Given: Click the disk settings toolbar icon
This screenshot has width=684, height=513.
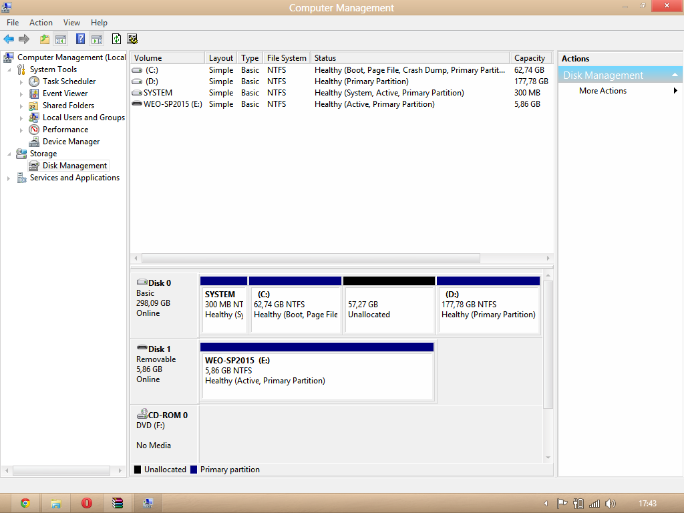Looking at the screenshot, I should point(132,39).
